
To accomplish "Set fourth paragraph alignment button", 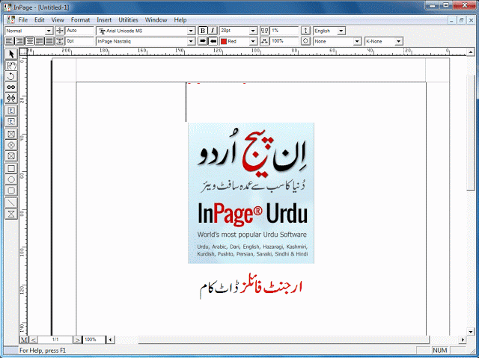I will [40, 41].
